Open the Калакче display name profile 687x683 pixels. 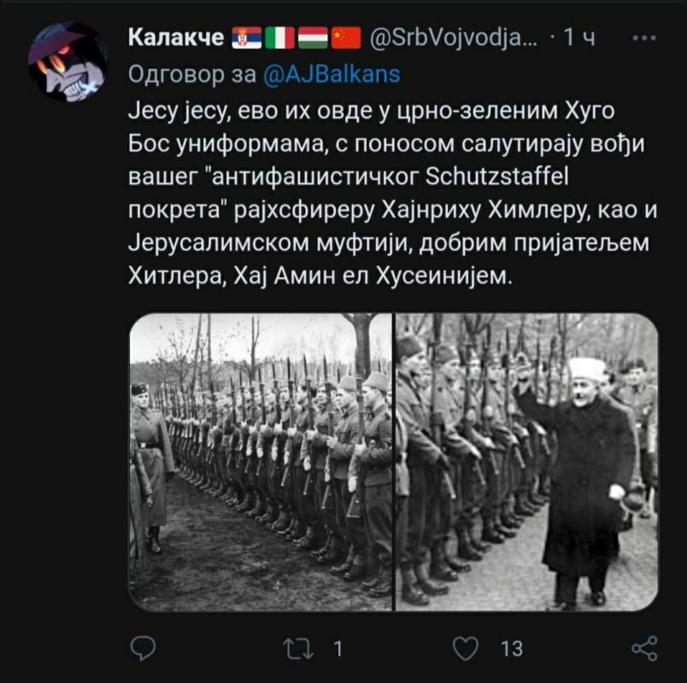coord(176,38)
